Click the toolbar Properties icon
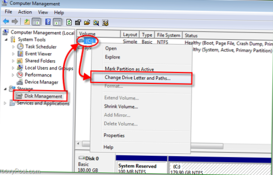The height and width of the screenshot is (175, 273). coord(78,22)
